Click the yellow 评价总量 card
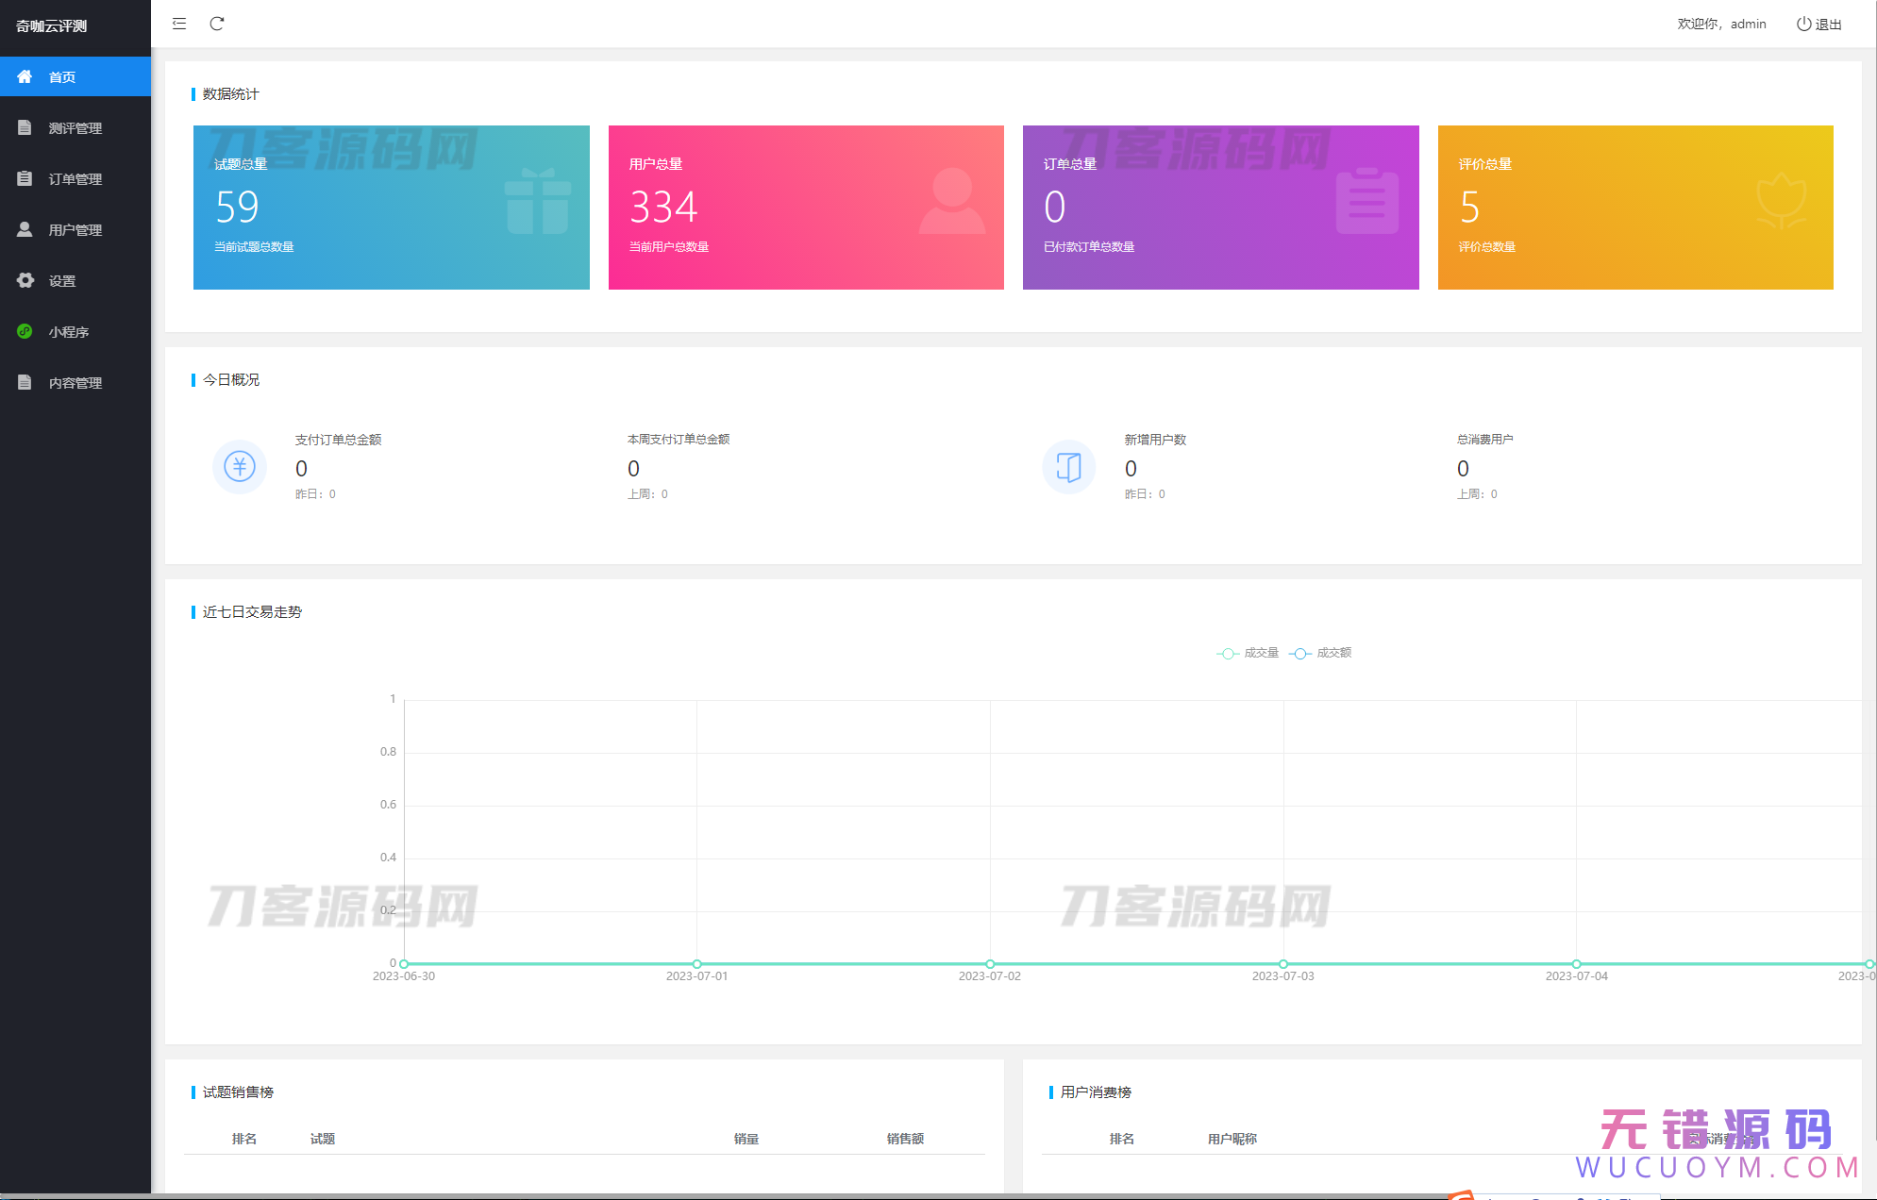Screen dimensions: 1877x1200 [1635, 208]
